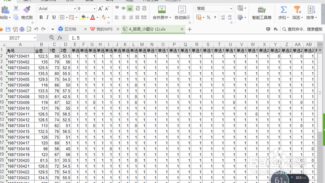
Task: Close the 云文档 tab
Action: pos(85,29)
